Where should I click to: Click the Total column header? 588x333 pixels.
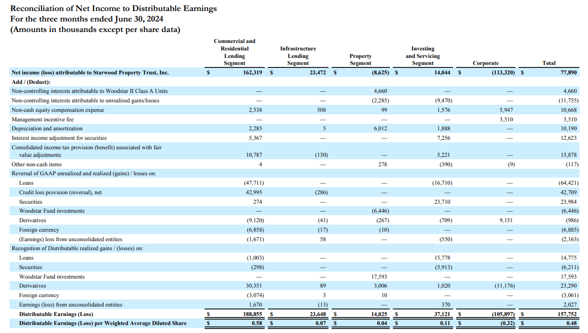pos(549,62)
